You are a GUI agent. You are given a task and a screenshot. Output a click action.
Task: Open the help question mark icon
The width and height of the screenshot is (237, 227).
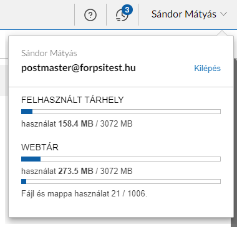pos(90,15)
